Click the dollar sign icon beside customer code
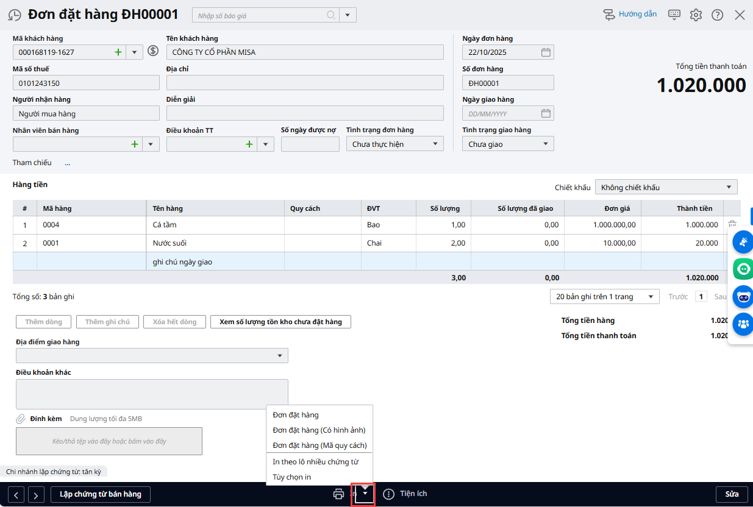This screenshot has width=753, height=507. (153, 52)
